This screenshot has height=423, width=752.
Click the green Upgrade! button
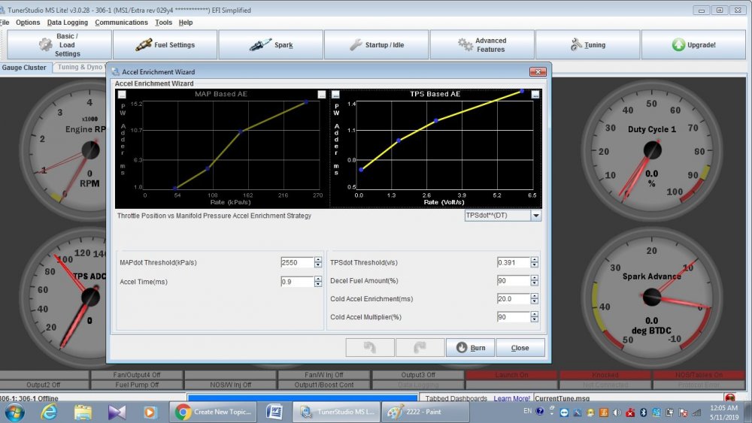pyautogui.click(x=693, y=45)
